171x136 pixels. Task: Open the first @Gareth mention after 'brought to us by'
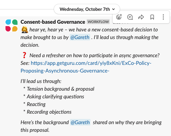[80, 37]
